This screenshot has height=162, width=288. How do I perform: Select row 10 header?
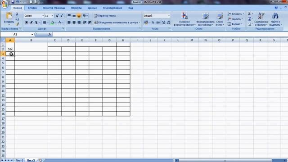coord(3,86)
